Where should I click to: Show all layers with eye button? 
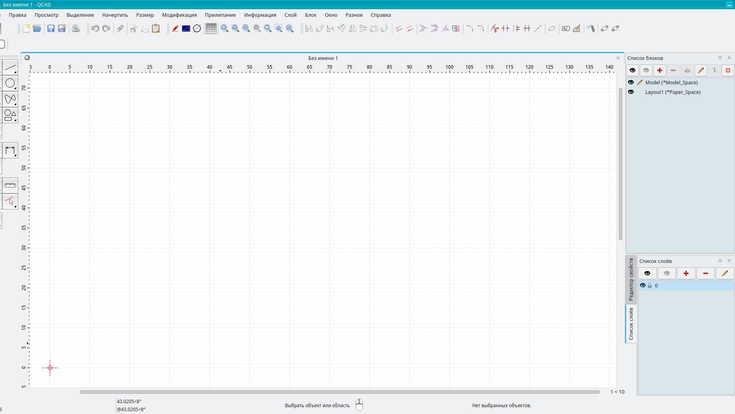pyautogui.click(x=647, y=273)
